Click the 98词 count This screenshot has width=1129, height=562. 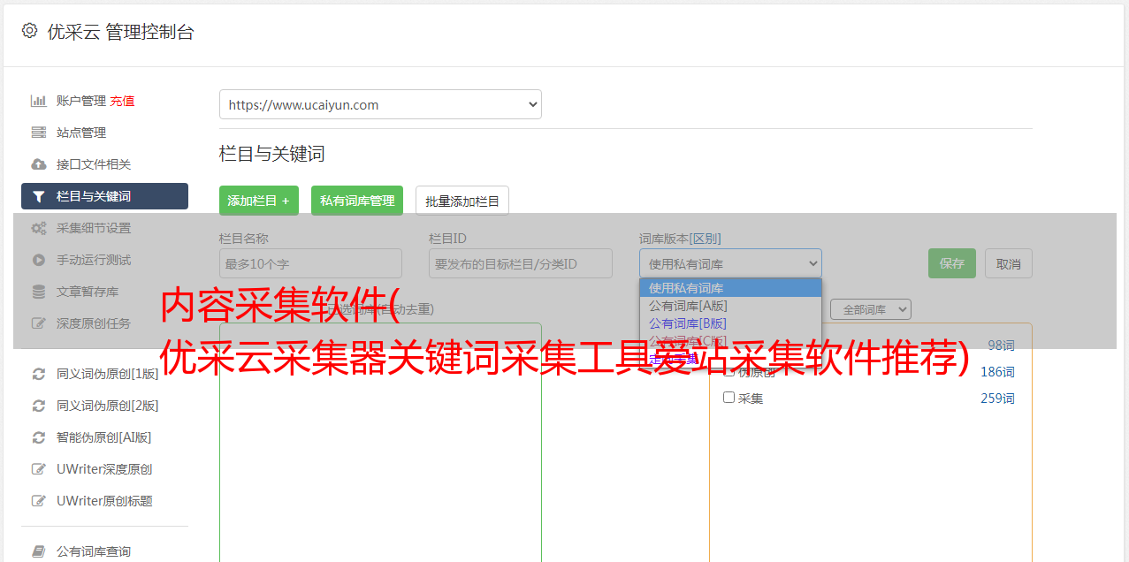(1001, 346)
